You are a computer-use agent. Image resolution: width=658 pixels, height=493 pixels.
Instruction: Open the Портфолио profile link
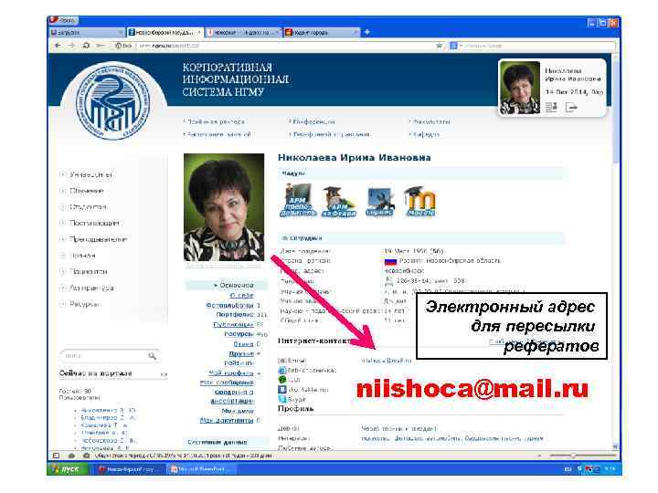pyautogui.click(x=235, y=314)
